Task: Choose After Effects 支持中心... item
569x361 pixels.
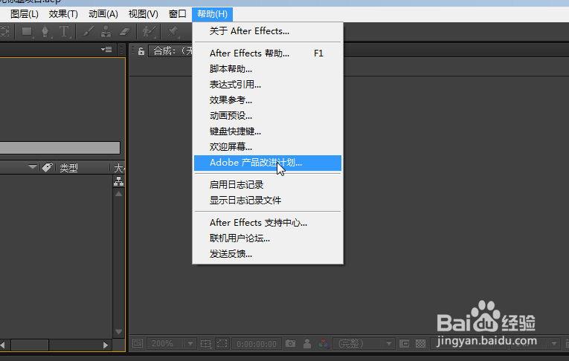Action: 268,223
